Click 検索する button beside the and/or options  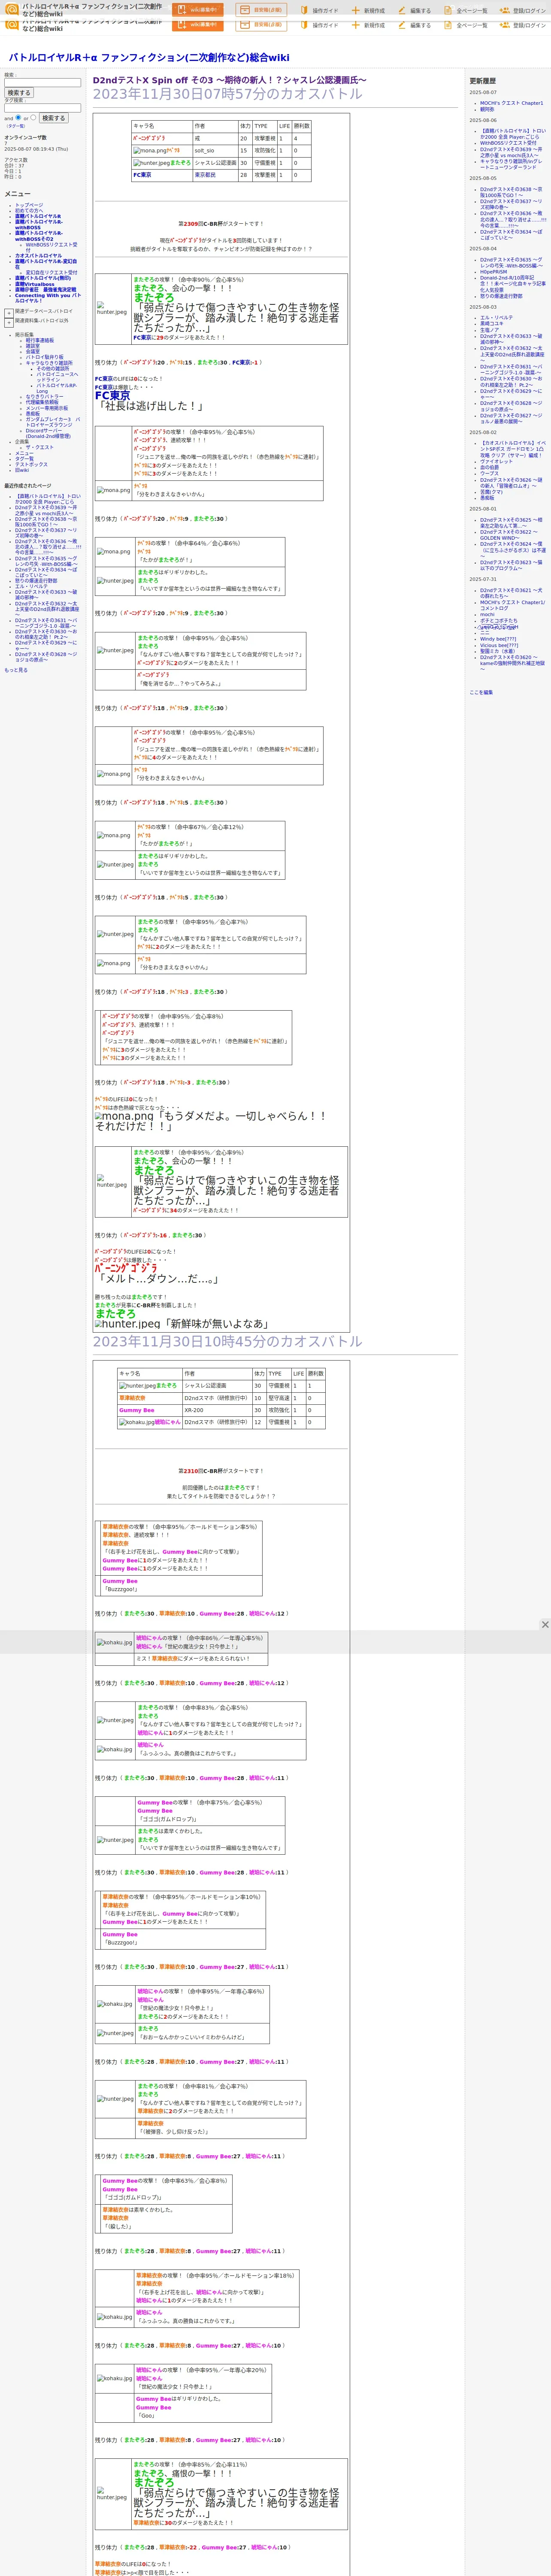[x=53, y=118]
